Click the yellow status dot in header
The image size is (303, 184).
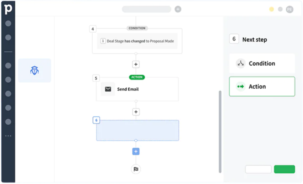point(271,9)
